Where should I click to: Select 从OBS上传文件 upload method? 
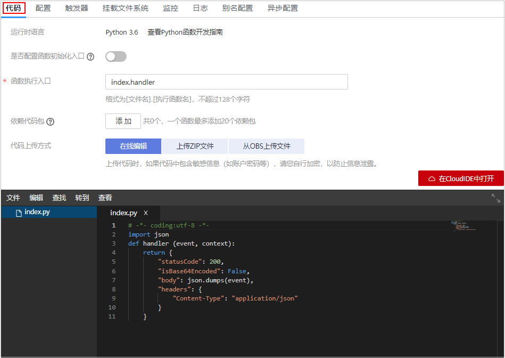click(x=267, y=146)
